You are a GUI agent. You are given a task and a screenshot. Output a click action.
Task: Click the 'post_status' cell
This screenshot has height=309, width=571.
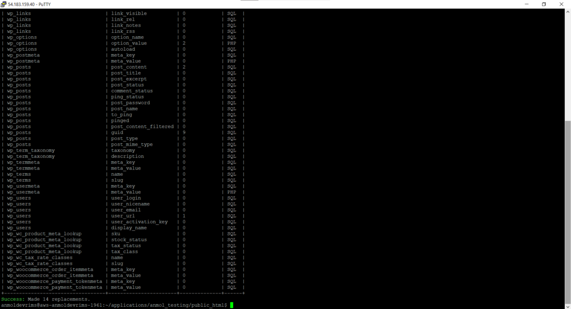click(128, 85)
